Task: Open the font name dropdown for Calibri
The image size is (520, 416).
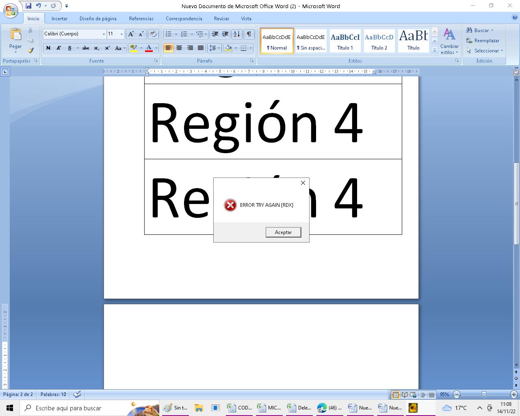Action: [x=104, y=34]
